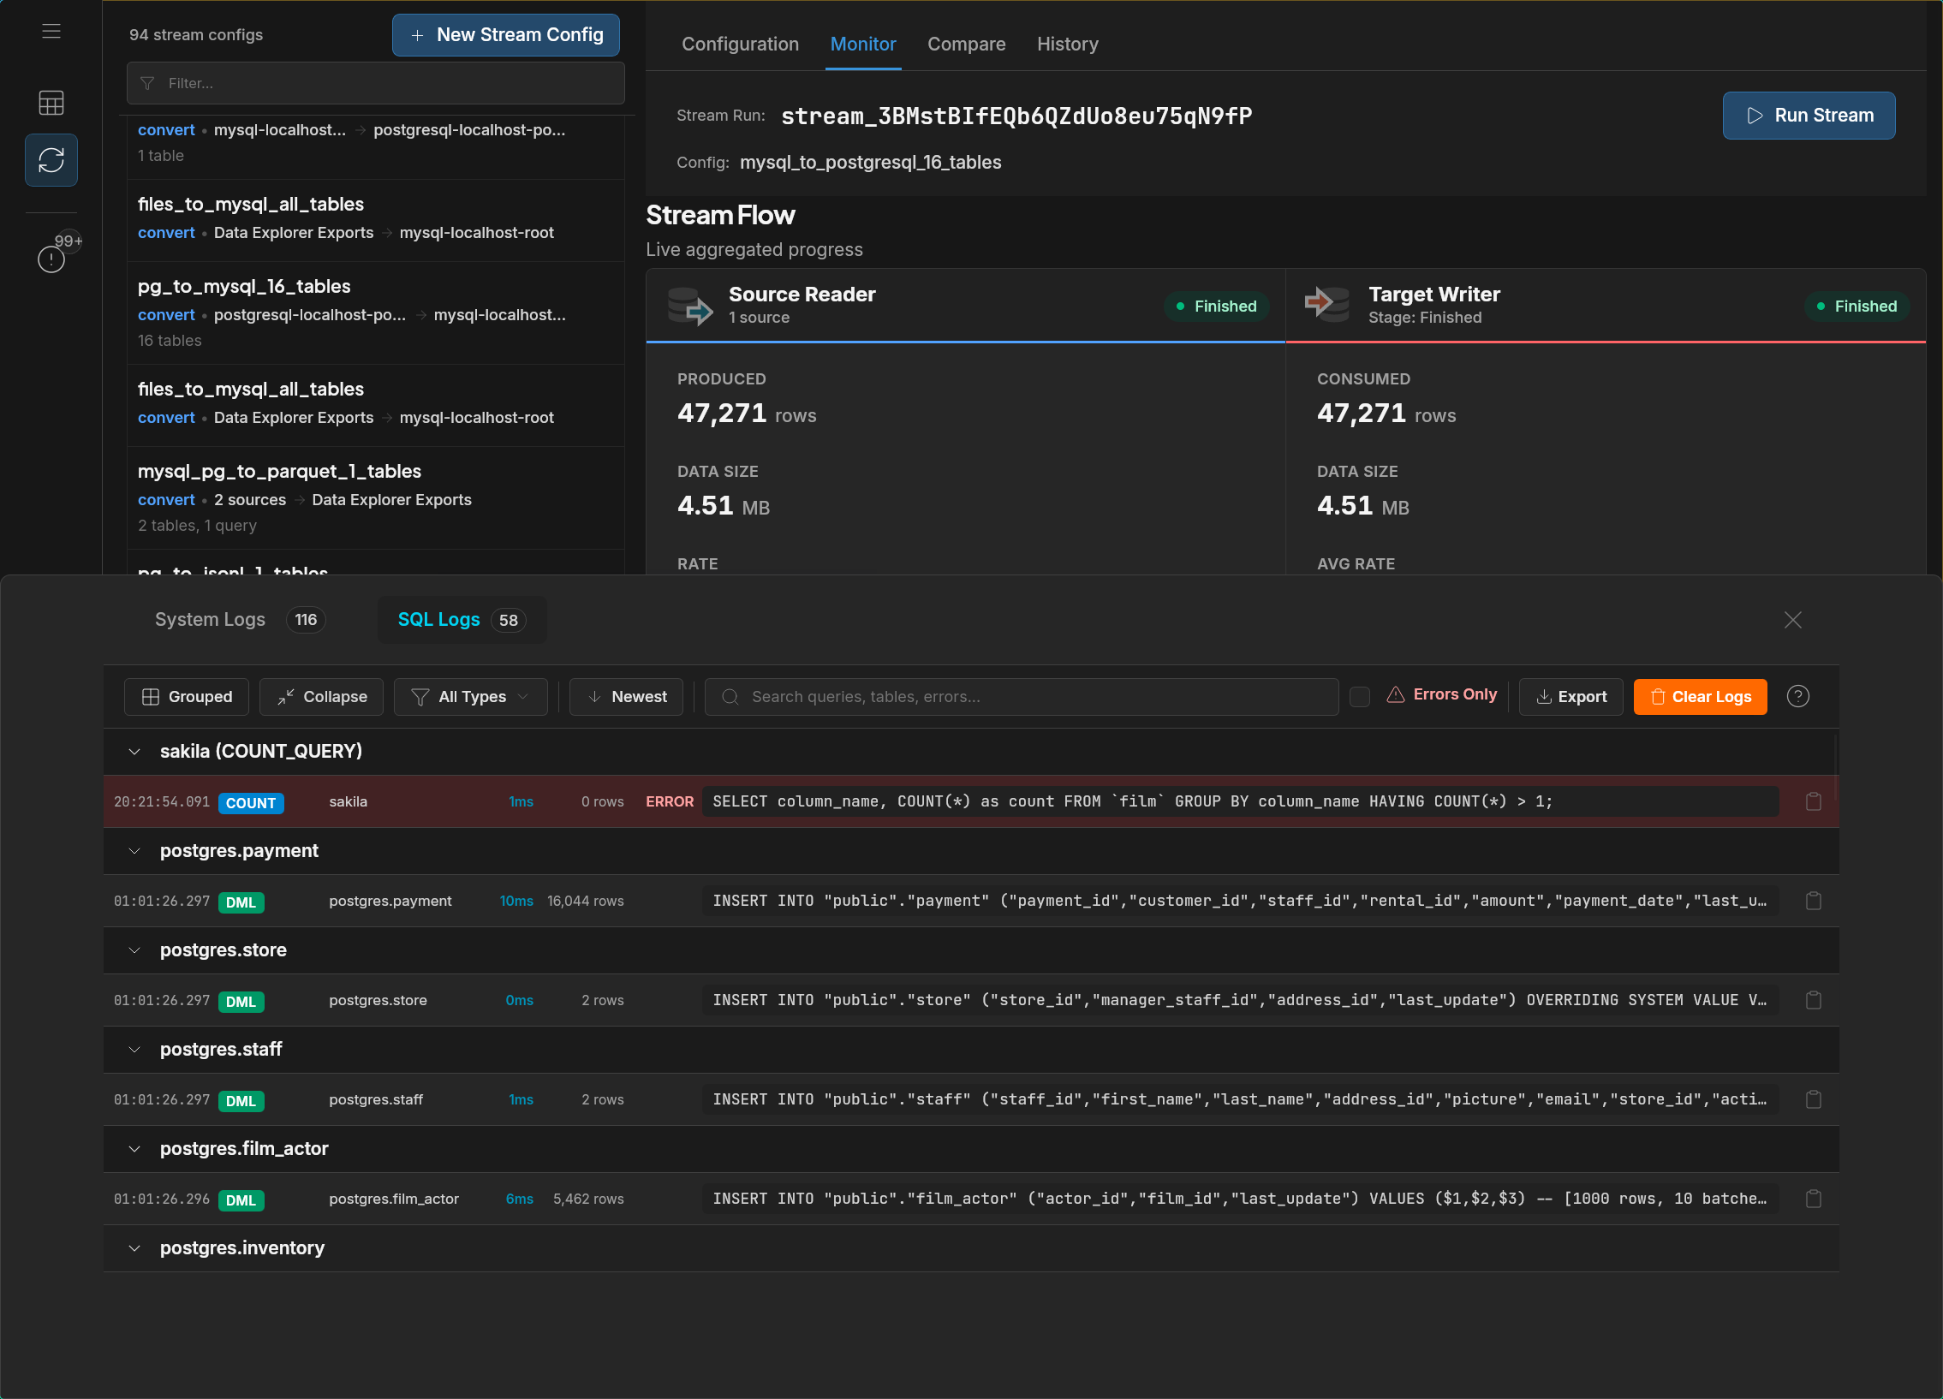This screenshot has height=1399, width=1943.
Task: Click the Source Reader database icon
Action: (689, 306)
